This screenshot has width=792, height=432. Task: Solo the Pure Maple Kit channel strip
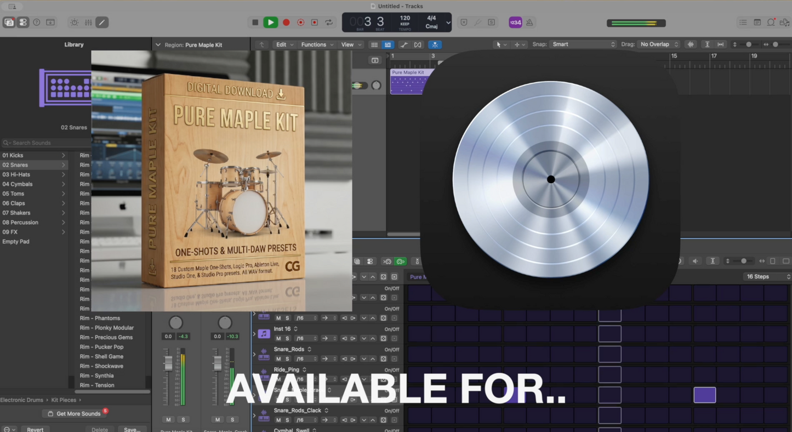tap(183, 420)
